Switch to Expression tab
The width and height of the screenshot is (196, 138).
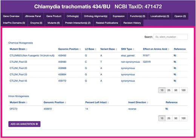pyautogui.click(x=119, y=16)
